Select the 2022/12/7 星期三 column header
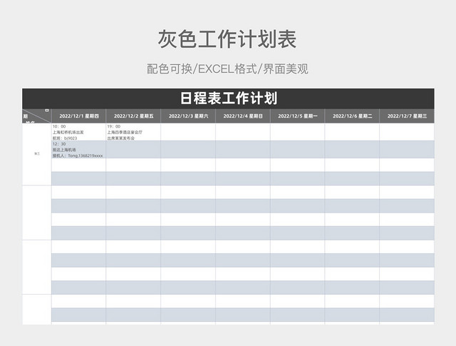This screenshot has width=456, height=346. (x=407, y=116)
